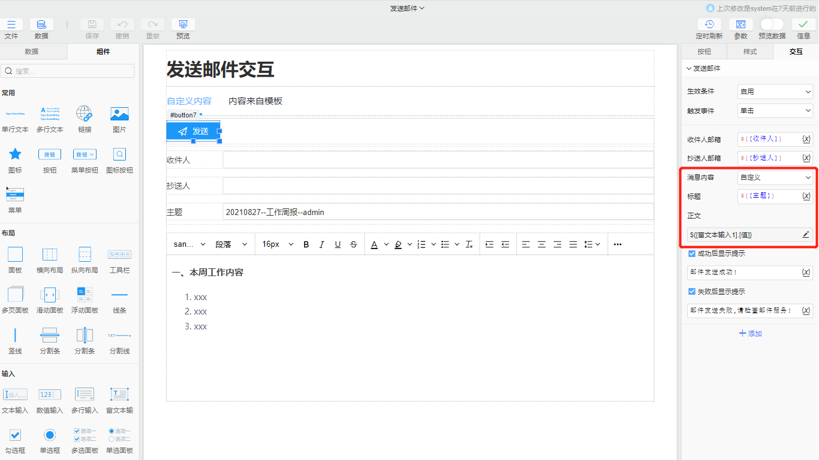Screen dimensions: 819x460
Task: Open the 触发事件 dropdown
Action: (775, 110)
